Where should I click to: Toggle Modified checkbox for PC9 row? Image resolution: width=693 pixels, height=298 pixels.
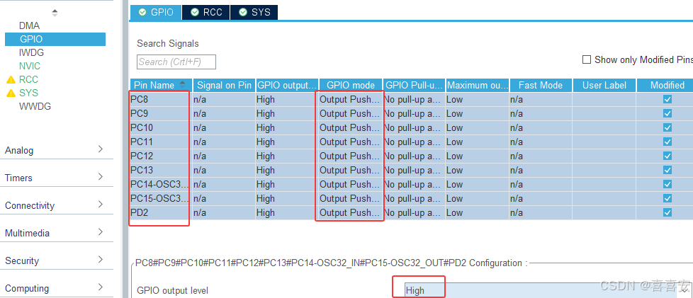[667, 113]
